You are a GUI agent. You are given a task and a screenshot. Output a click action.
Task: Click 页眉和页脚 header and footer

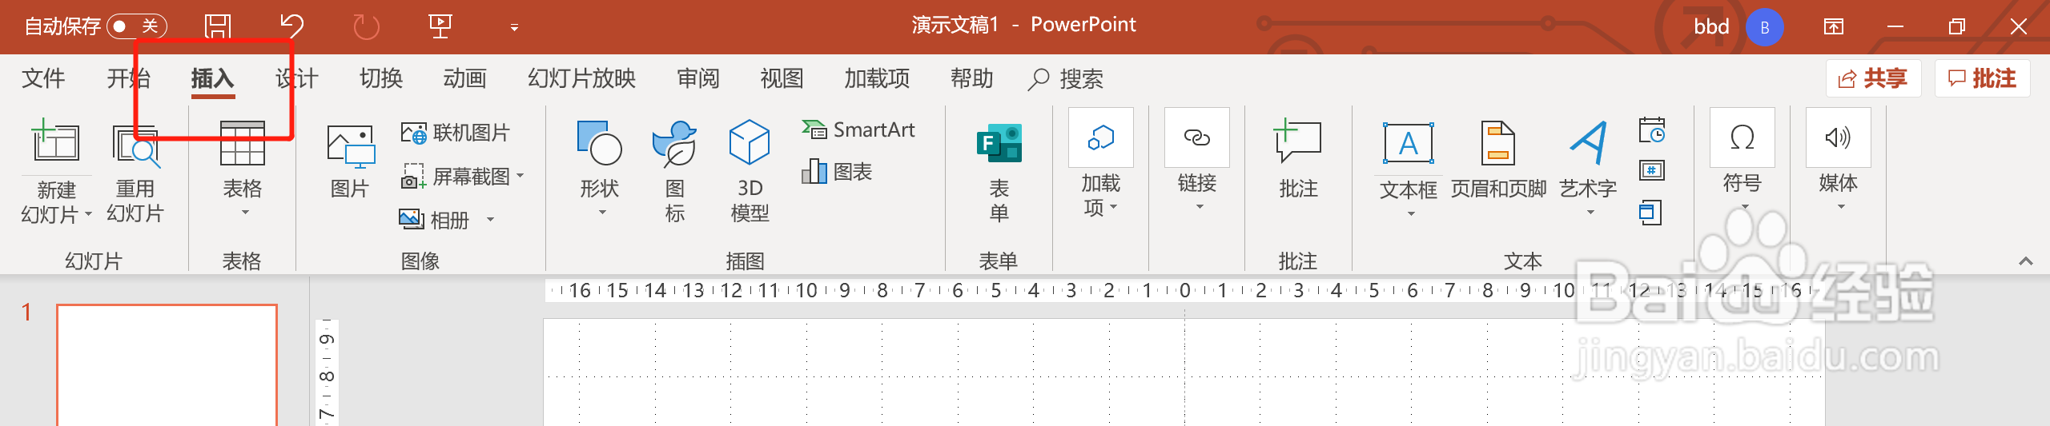(x=1498, y=160)
